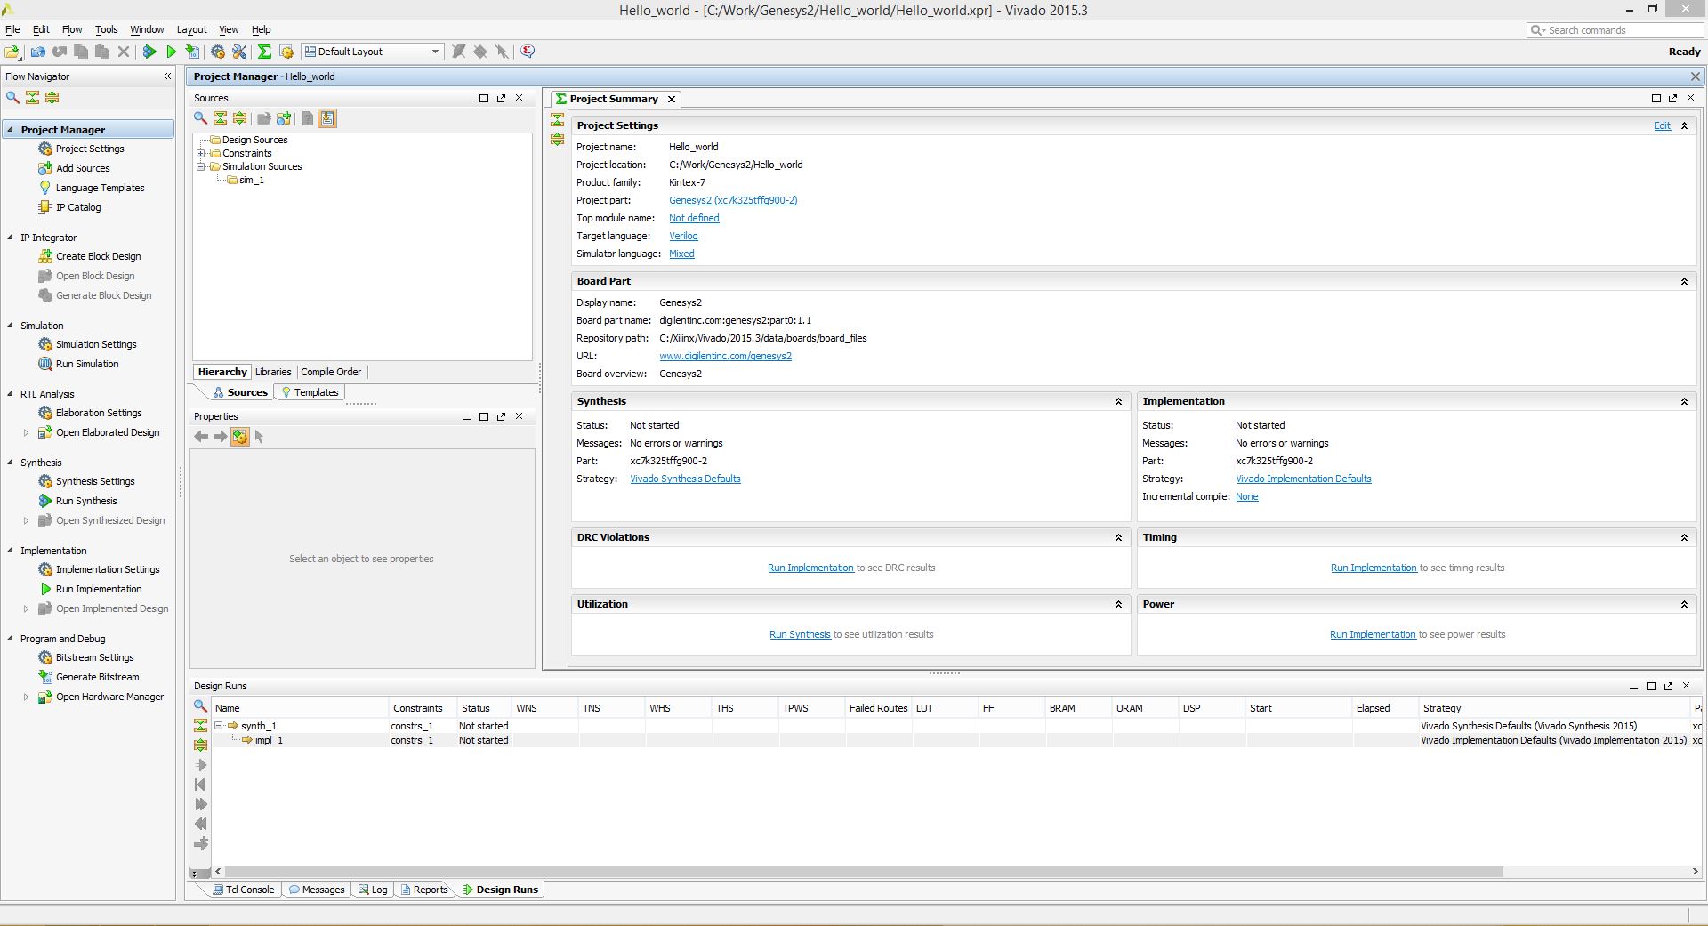Screen dimensions: 1708x926
Task: Select impl_1 row in Design Runs
Action: click(957, 740)
